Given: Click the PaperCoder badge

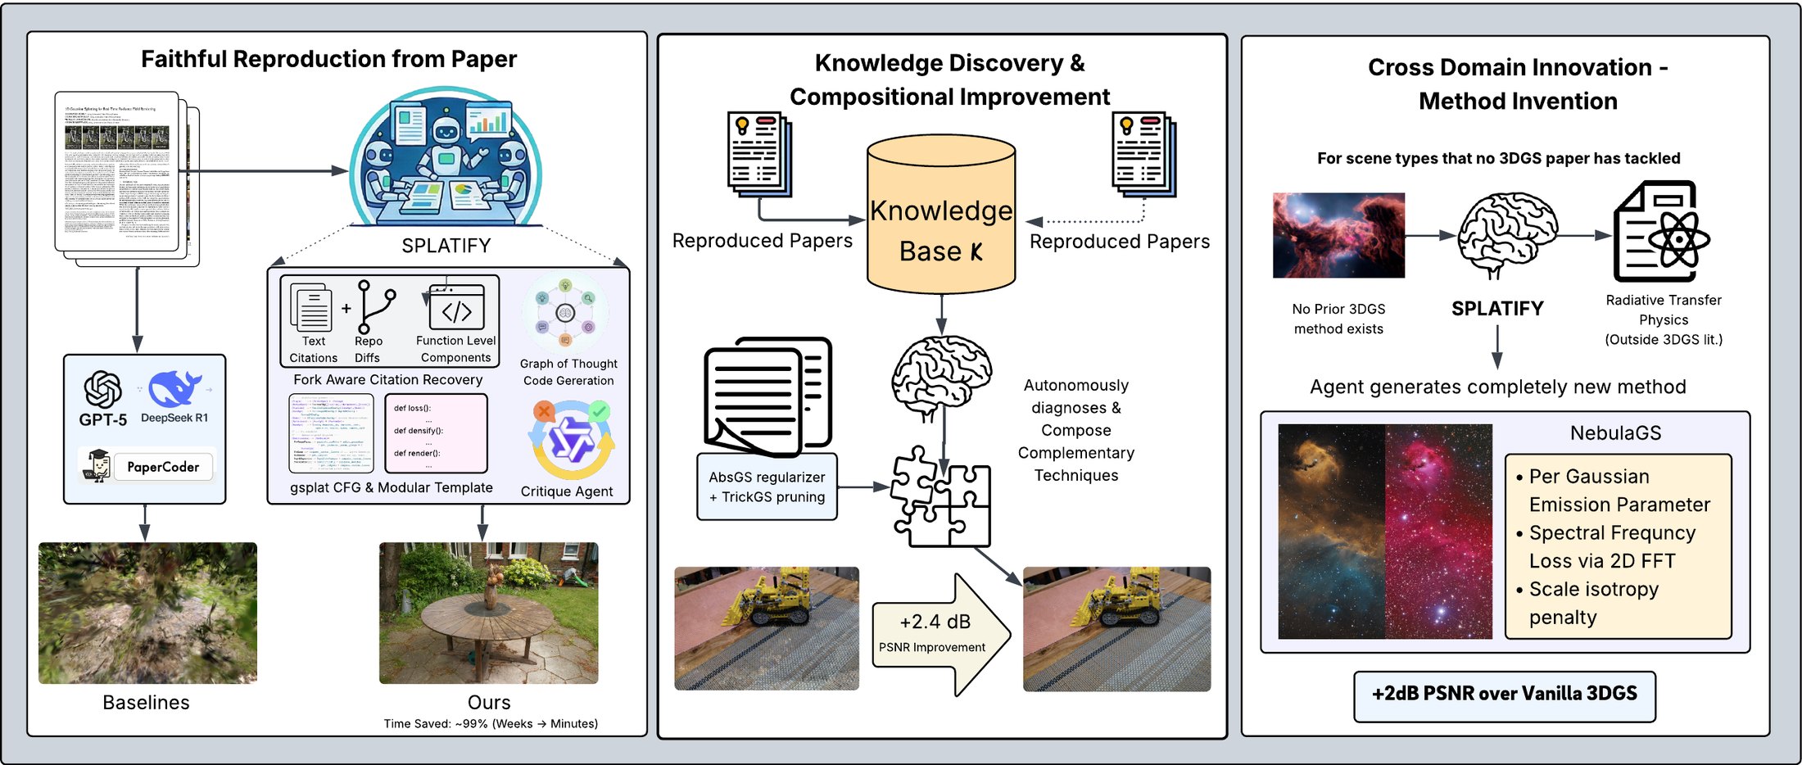Looking at the screenshot, I should pyautogui.click(x=147, y=465).
